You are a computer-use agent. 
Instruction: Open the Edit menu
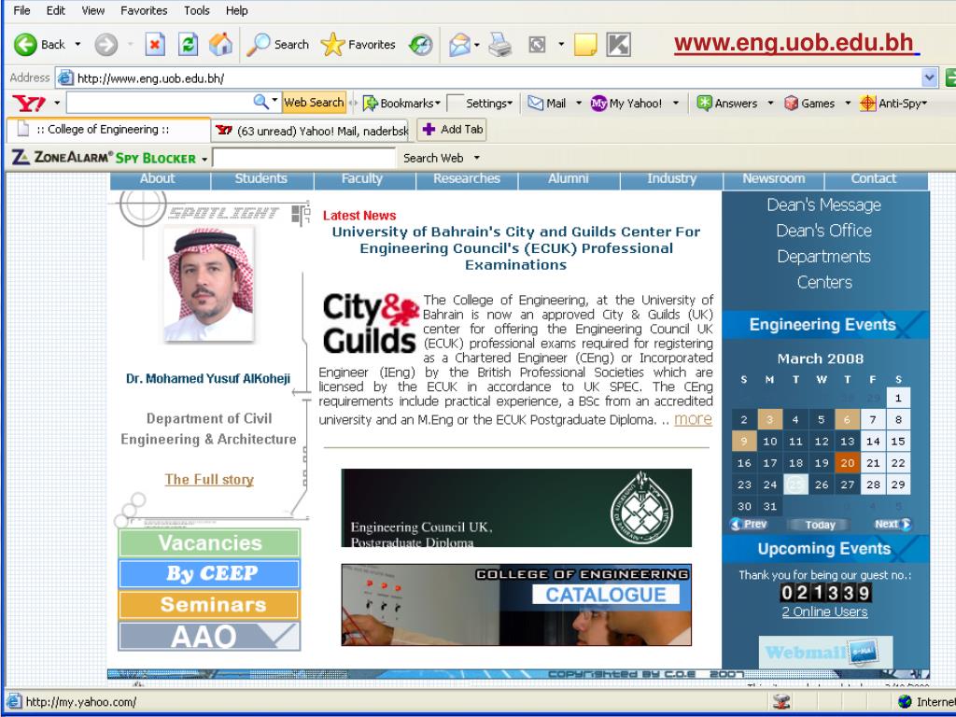(55, 10)
